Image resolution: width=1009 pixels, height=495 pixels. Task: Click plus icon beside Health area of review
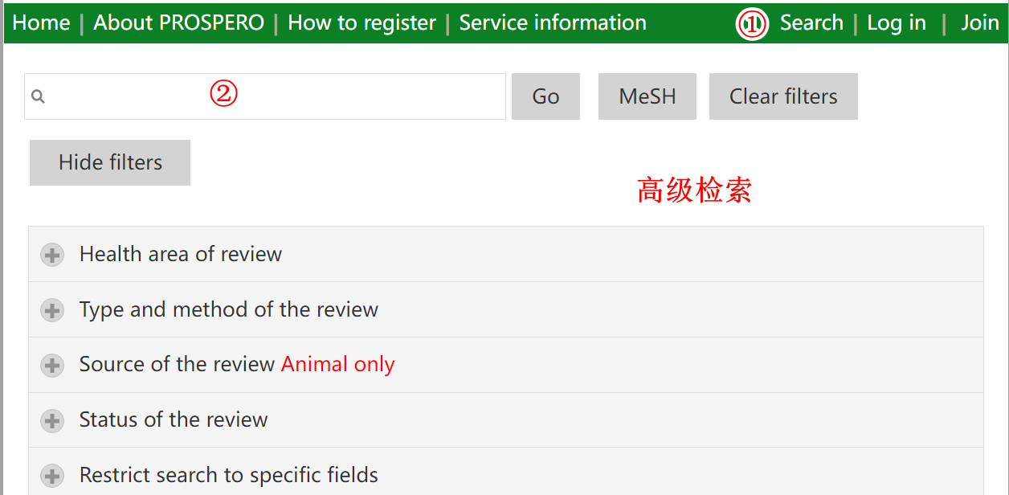coord(52,256)
